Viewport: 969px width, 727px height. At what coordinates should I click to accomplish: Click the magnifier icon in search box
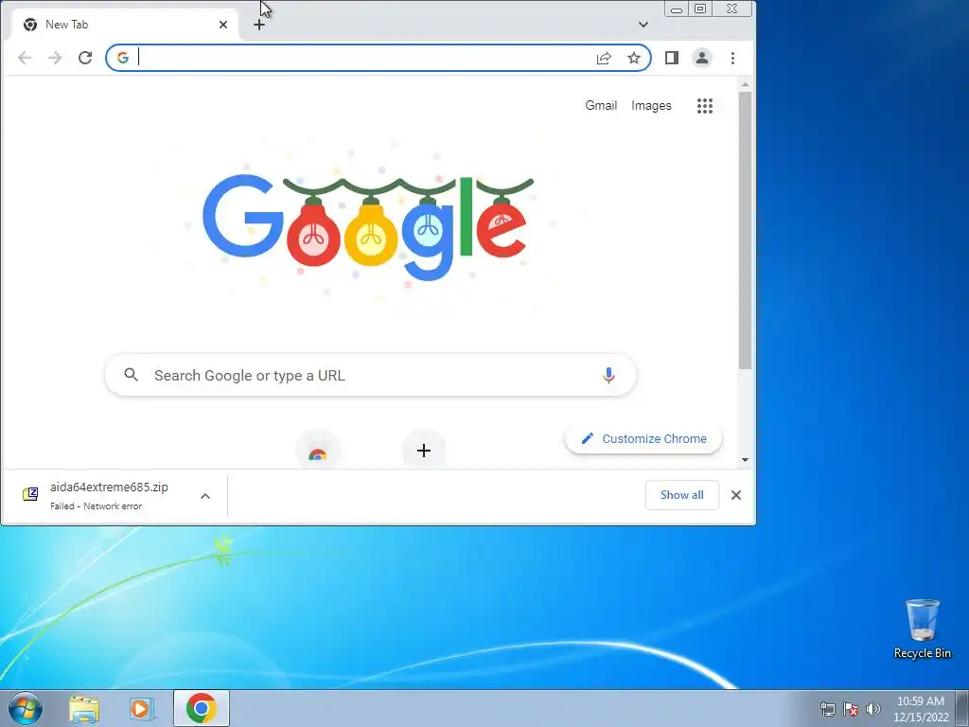pyautogui.click(x=131, y=375)
